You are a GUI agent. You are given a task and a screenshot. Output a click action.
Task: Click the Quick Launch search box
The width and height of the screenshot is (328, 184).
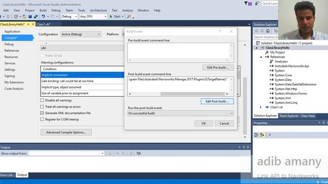coord(270,4)
